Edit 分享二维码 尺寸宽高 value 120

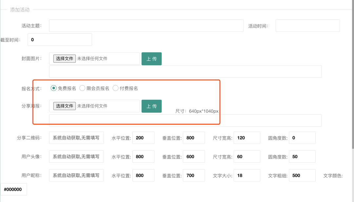click(x=247, y=138)
